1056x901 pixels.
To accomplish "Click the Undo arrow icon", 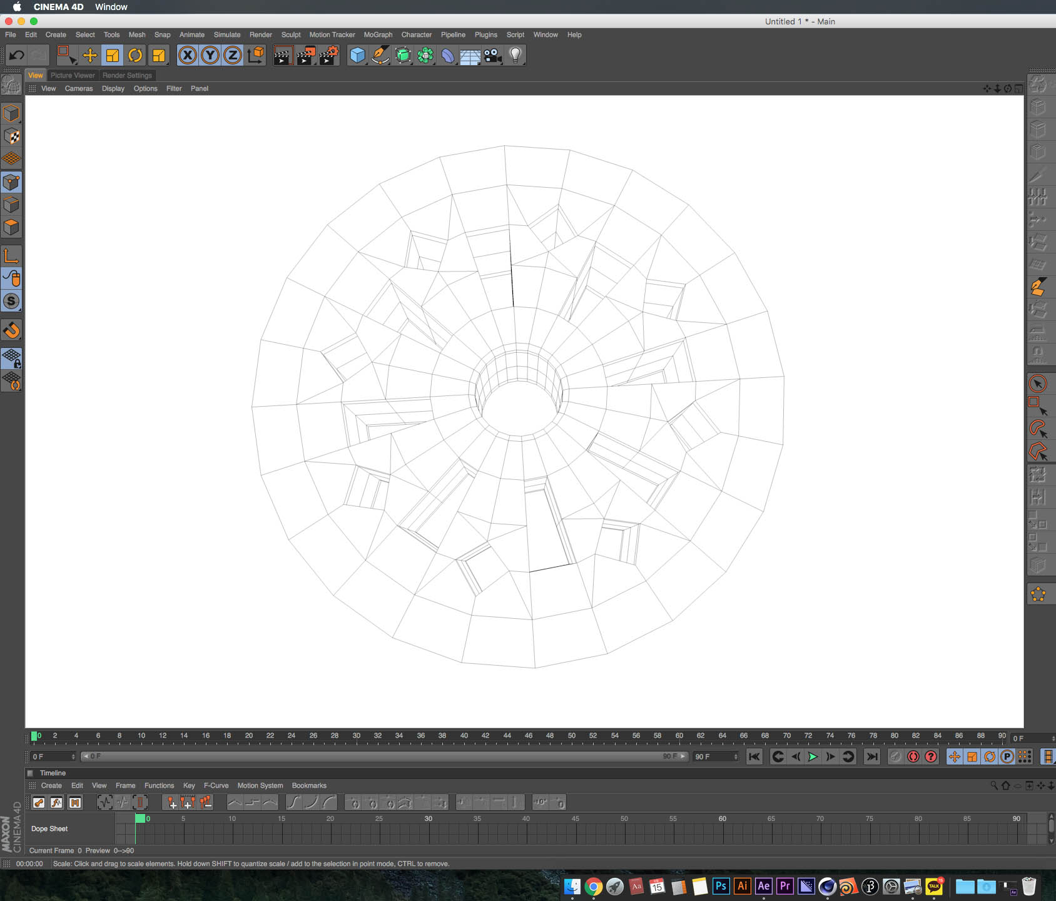I will coord(16,55).
